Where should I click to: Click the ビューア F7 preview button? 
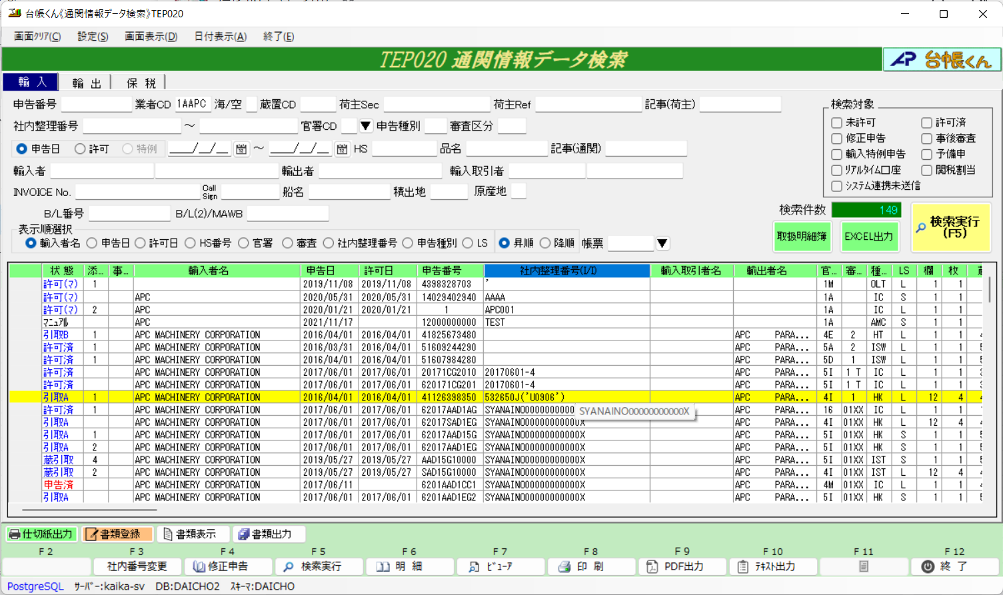[500, 566]
